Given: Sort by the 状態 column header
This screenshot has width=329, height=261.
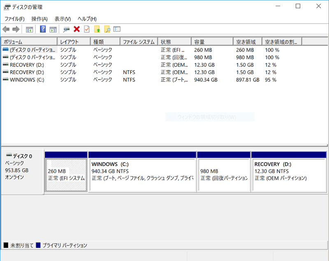Looking at the screenshot, I should pos(174,42).
